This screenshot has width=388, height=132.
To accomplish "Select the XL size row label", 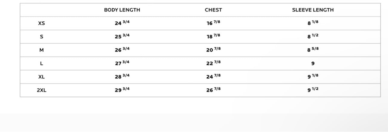I will pos(42,77).
